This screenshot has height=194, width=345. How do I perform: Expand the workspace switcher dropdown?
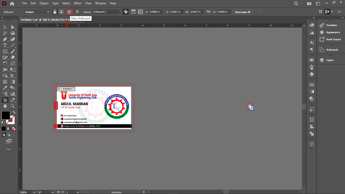click(318, 4)
